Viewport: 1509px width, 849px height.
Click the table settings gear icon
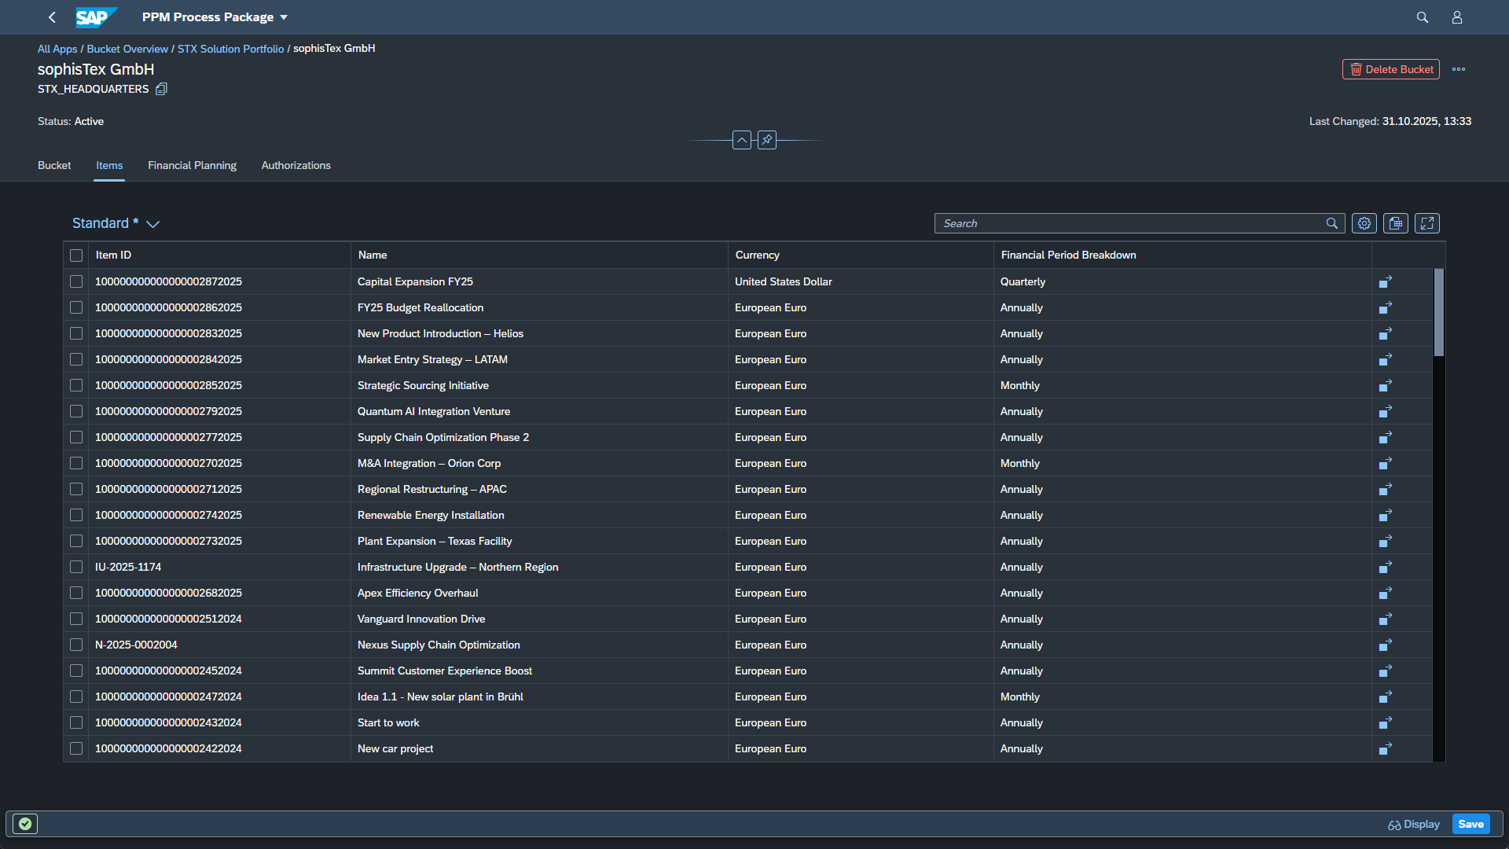(x=1364, y=223)
